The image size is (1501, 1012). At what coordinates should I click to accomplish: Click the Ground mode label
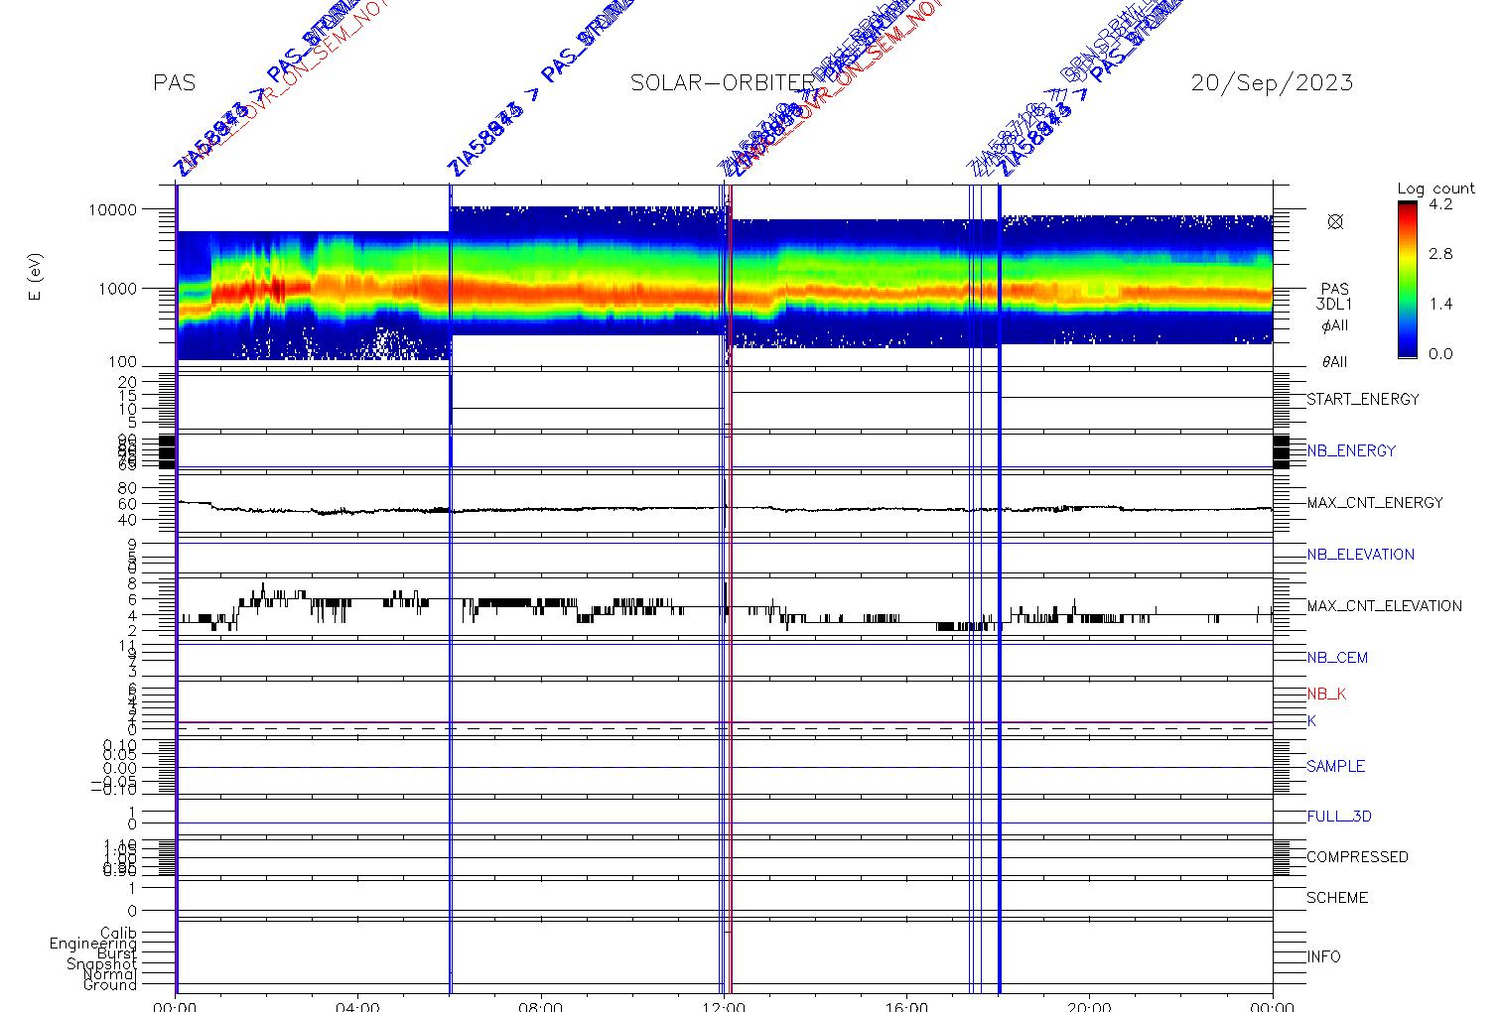tap(110, 984)
